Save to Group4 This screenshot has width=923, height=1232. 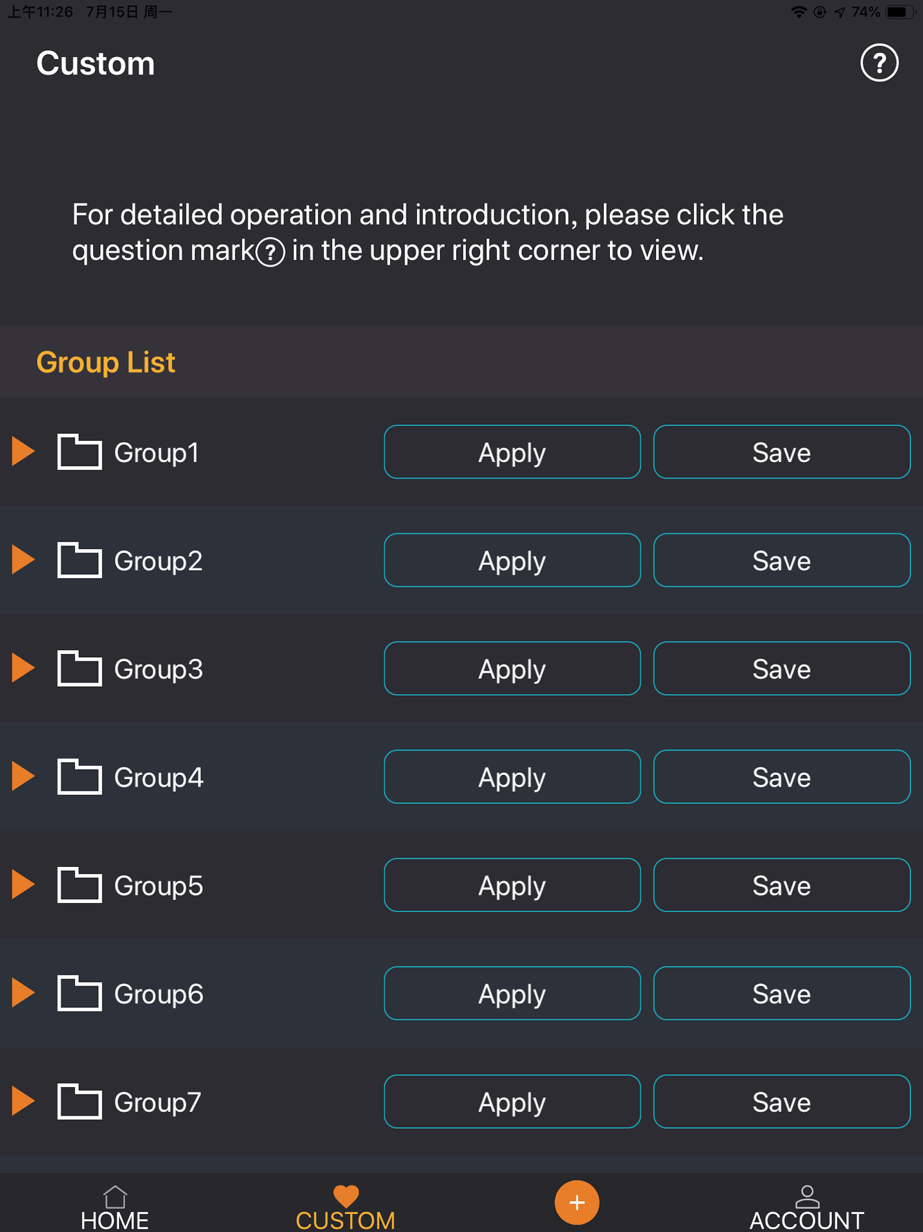[x=781, y=777]
